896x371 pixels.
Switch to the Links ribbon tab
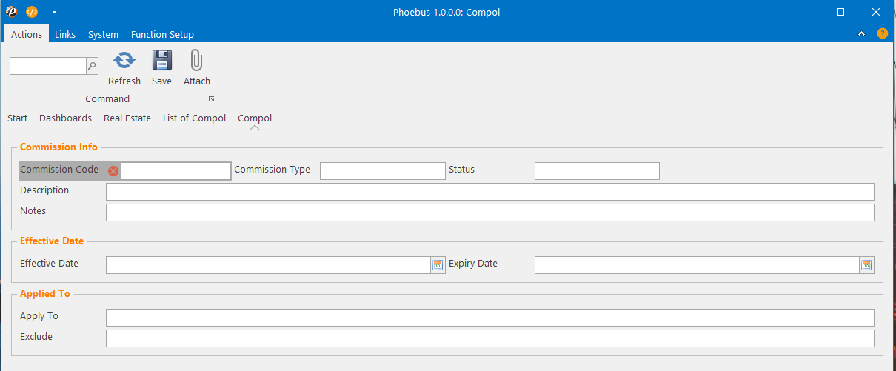point(65,34)
